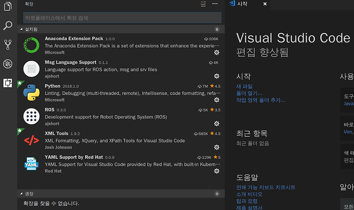Open 소개 비디오 intro videos link

[x=249, y=194]
